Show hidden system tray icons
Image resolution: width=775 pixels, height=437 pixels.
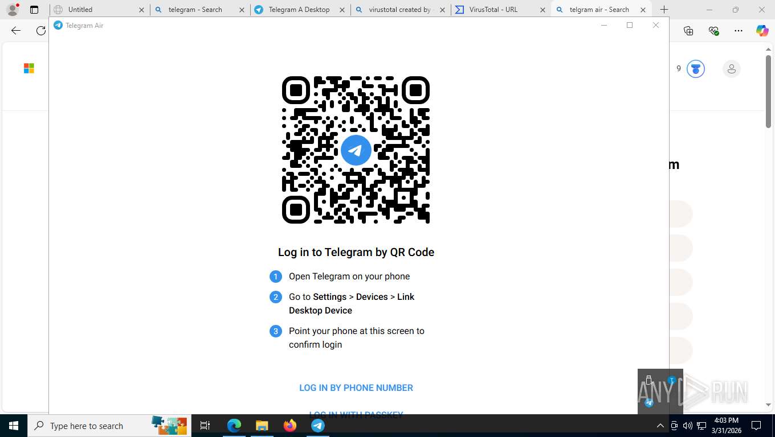660,426
